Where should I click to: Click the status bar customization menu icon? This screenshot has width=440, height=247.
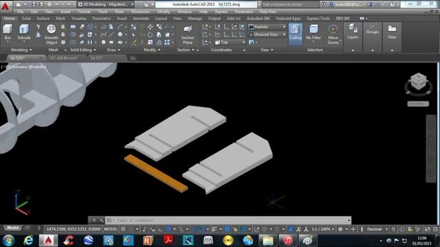435,229
